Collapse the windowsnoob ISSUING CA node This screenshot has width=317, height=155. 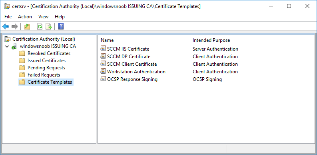tap(7, 47)
